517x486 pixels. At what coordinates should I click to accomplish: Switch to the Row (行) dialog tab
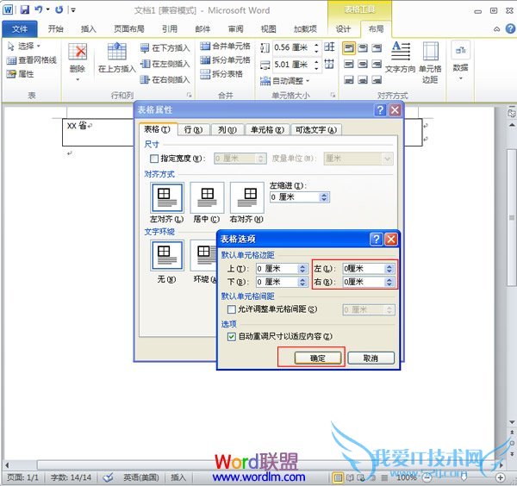tap(194, 129)
